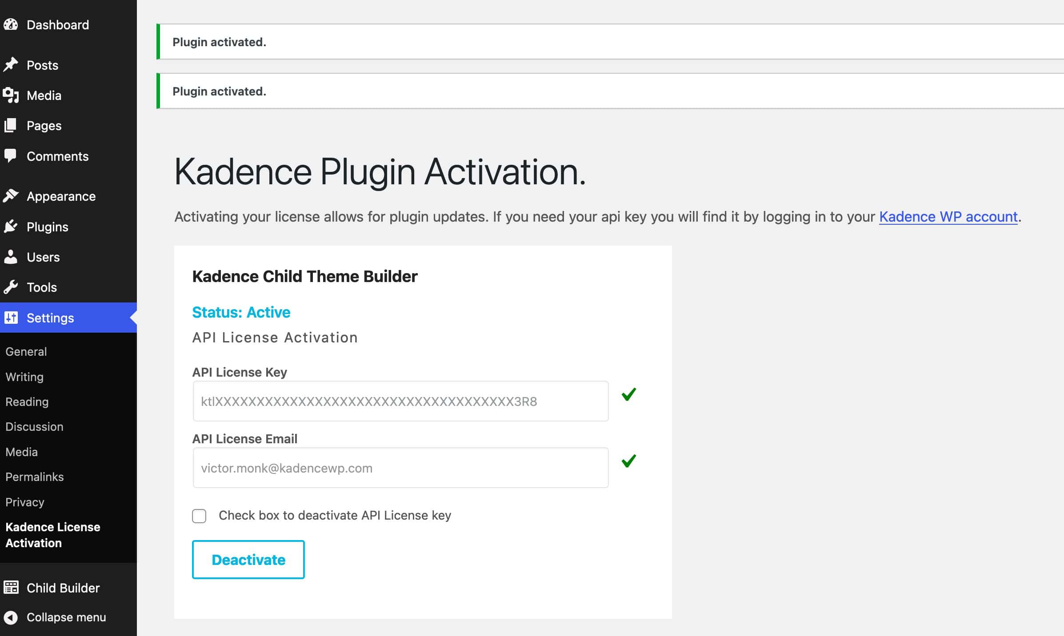
Task: Open Users via the person icon
Action: (x=11, y=257)
